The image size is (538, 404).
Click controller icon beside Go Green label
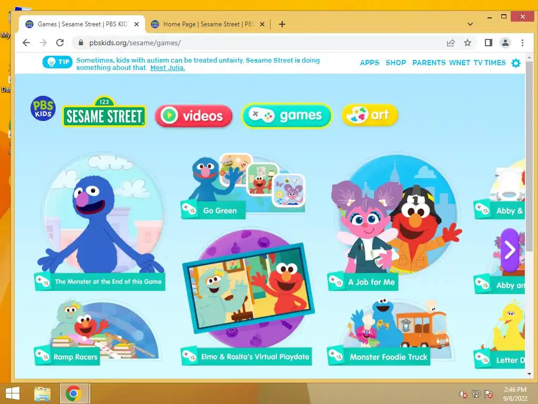pyautogui.click(x=189, y=209)
